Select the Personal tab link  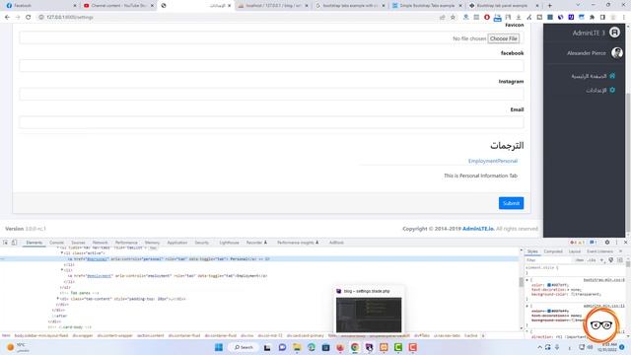point(507,161)
